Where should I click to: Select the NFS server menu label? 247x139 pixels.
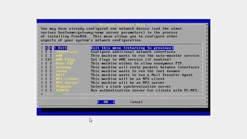[67, 83]
